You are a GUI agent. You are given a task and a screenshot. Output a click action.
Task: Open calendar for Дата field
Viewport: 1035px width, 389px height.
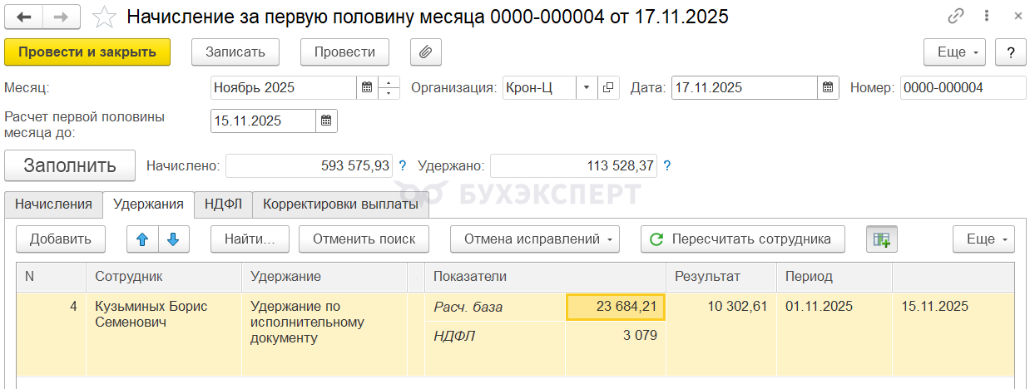pos(827,87)
